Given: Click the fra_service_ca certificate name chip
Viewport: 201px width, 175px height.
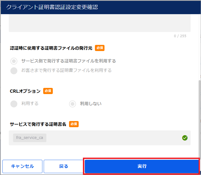Looking at the screenshot, I should tap(30, 138).
